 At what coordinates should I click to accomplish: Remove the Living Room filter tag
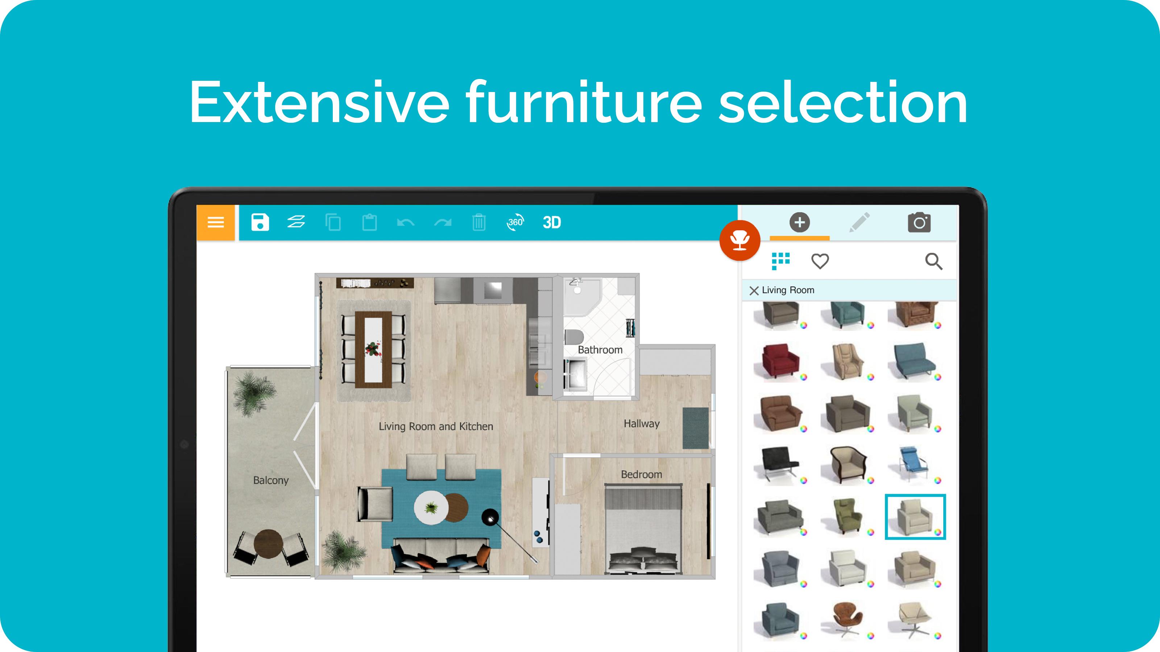(x=753, y=290)
